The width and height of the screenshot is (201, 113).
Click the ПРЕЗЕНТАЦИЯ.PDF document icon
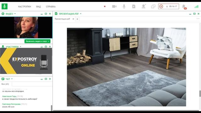click(x=56, y=13)
